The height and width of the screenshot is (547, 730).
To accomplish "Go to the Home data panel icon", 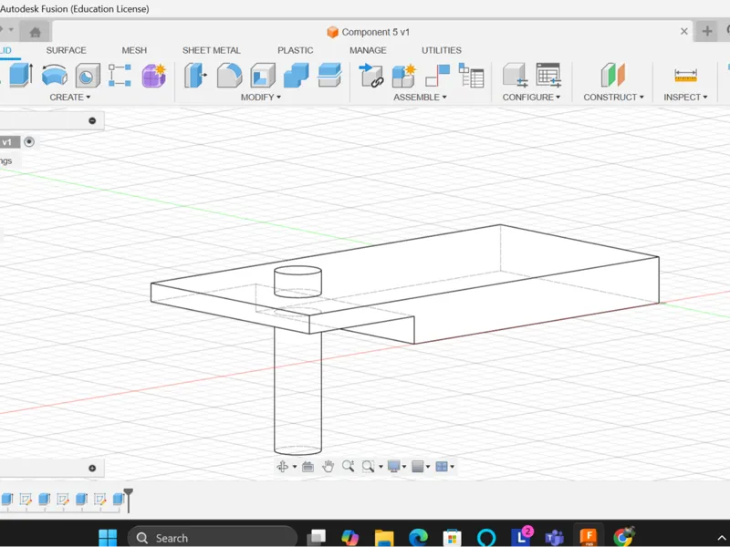I will click(36, 32).
